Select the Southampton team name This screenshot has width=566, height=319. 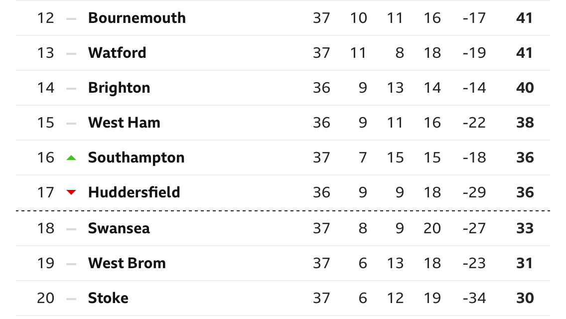click(136, 158)
